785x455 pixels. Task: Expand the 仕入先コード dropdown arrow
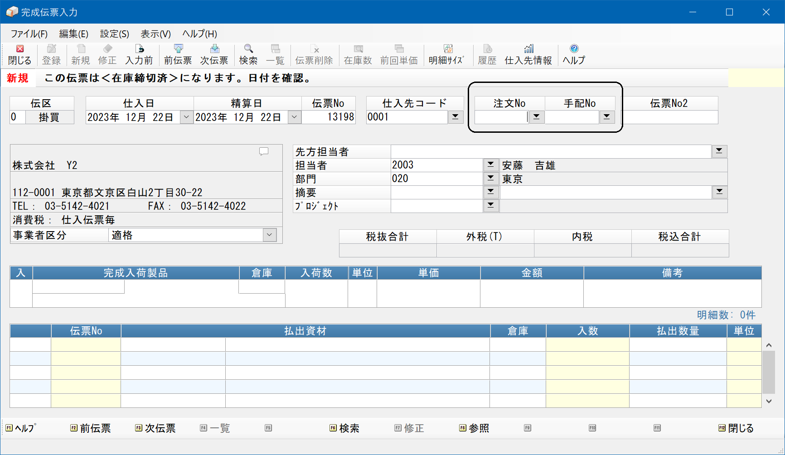coord(455,117)
